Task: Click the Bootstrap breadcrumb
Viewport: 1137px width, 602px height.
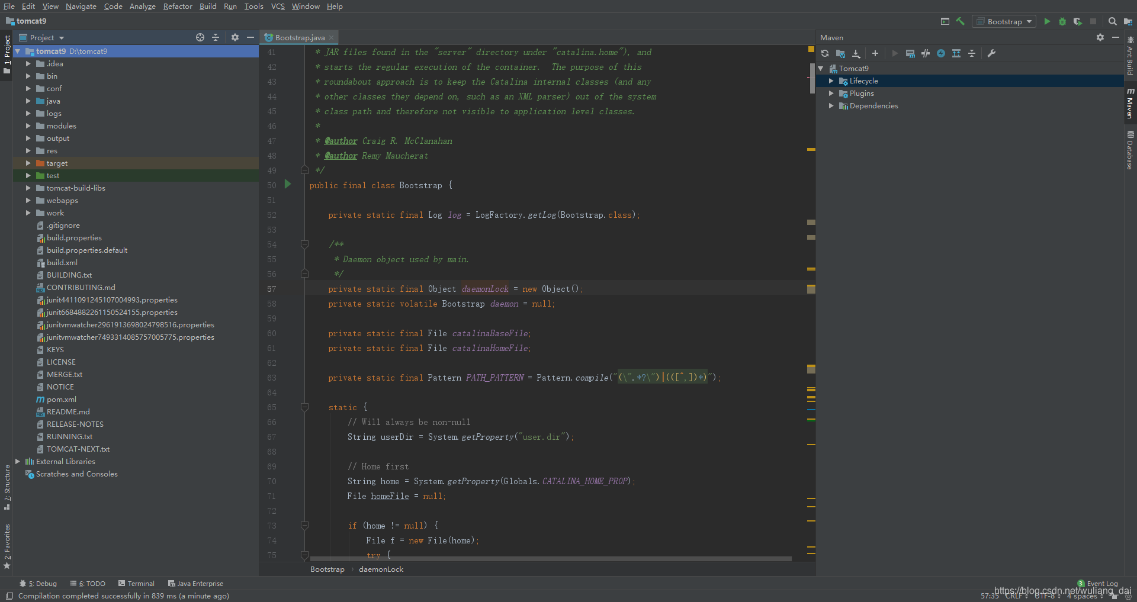Action: coord(327,569)
